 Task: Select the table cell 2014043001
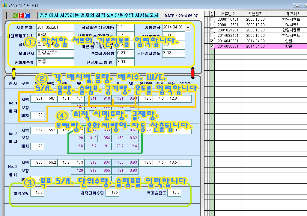(x=228, y=41)
